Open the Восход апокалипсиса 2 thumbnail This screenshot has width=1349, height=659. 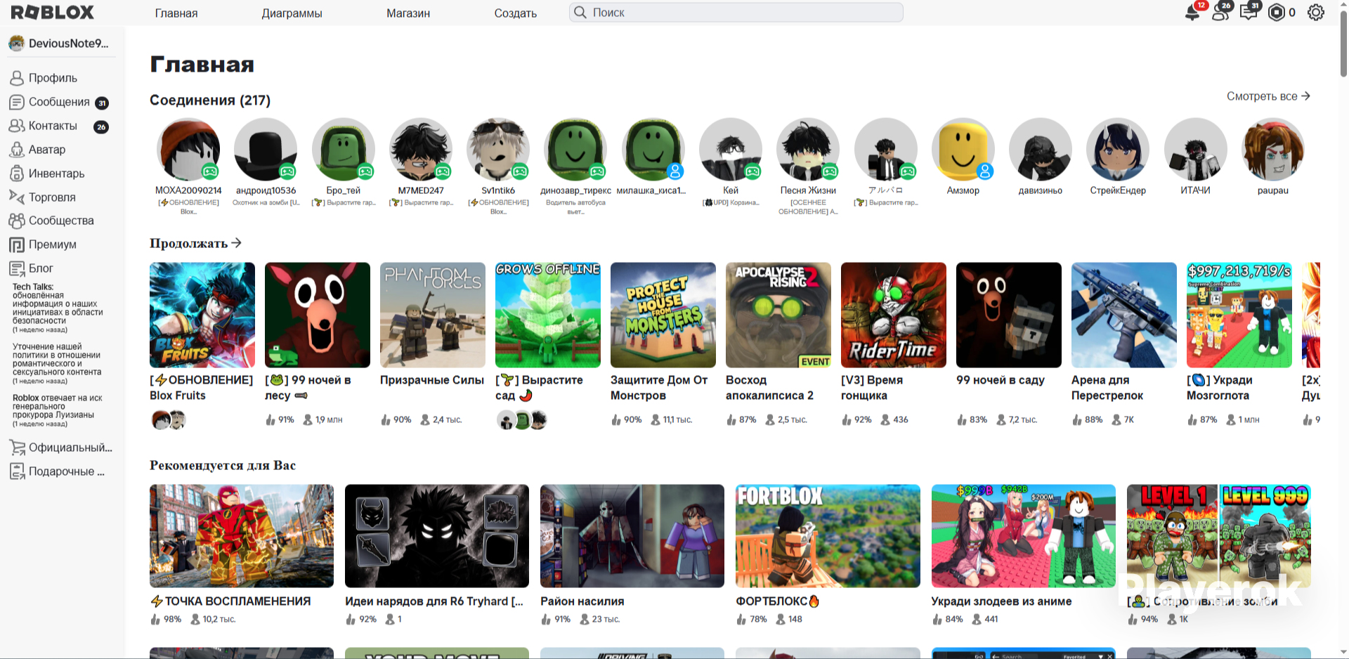point(778,315)
